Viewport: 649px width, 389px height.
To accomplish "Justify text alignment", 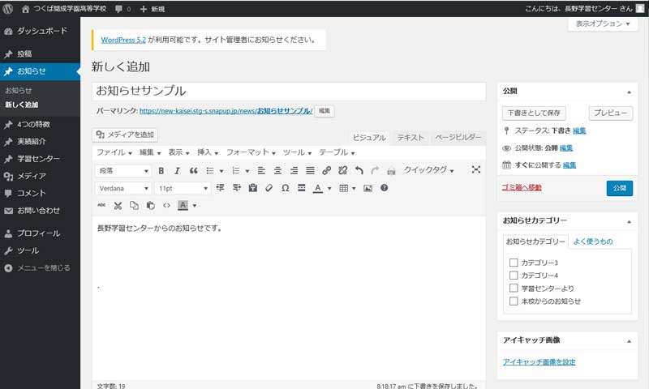I will pos(310,170).
